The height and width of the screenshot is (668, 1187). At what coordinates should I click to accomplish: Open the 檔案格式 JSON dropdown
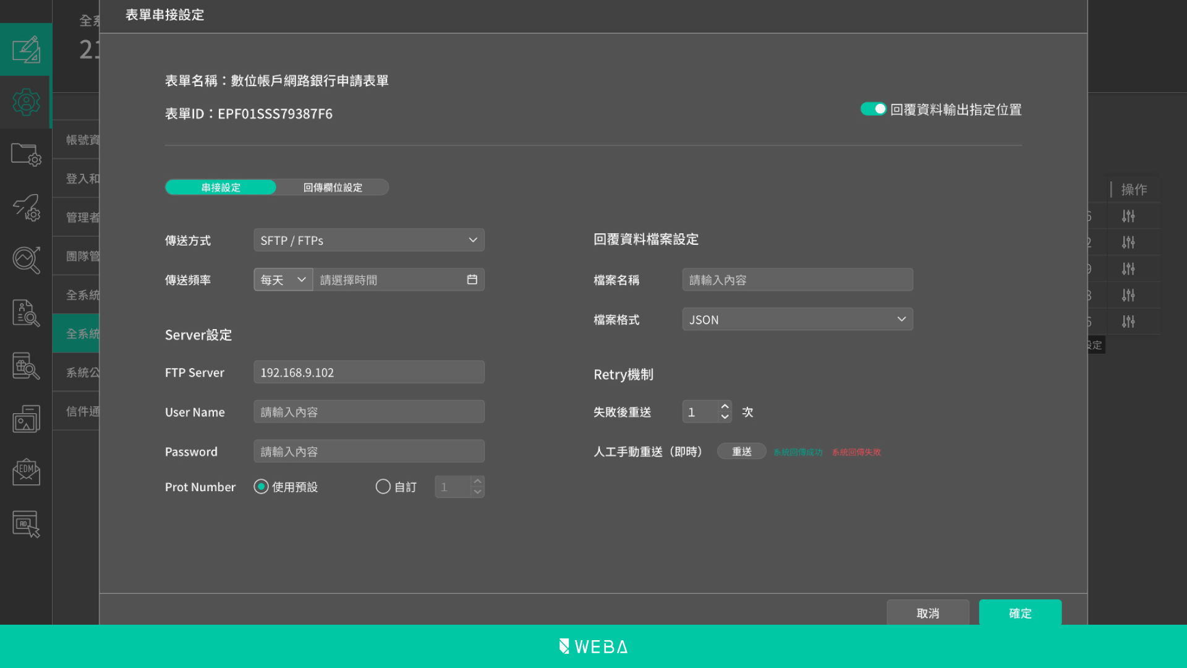click(x=797, y=319)
